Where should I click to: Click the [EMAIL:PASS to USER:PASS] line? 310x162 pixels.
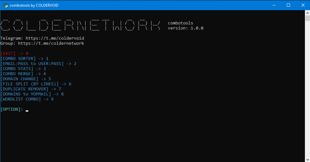[38, 64]
